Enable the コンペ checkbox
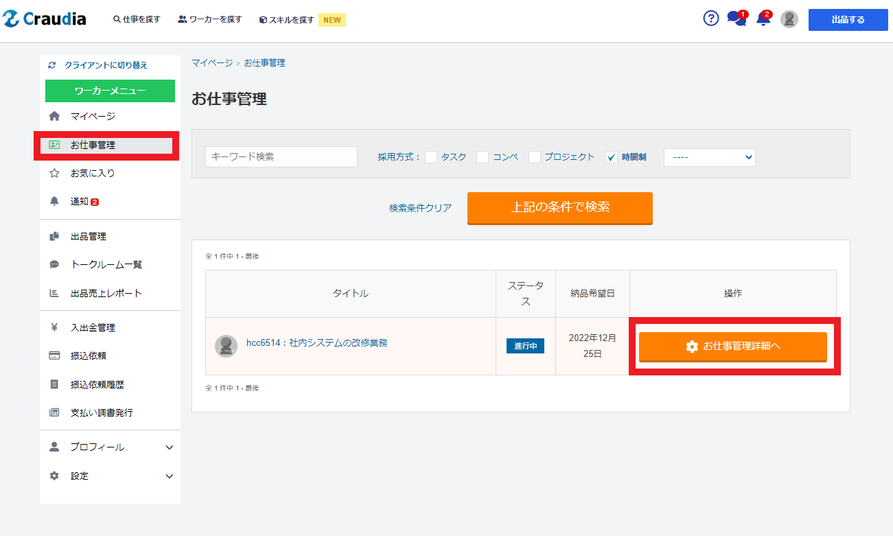The image size is (893, 536). click(x=483, y=157)
